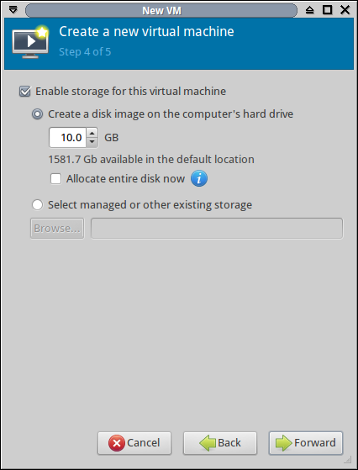
Task: Click the new virtual machine monitor icon
Action: pos(30,42)
